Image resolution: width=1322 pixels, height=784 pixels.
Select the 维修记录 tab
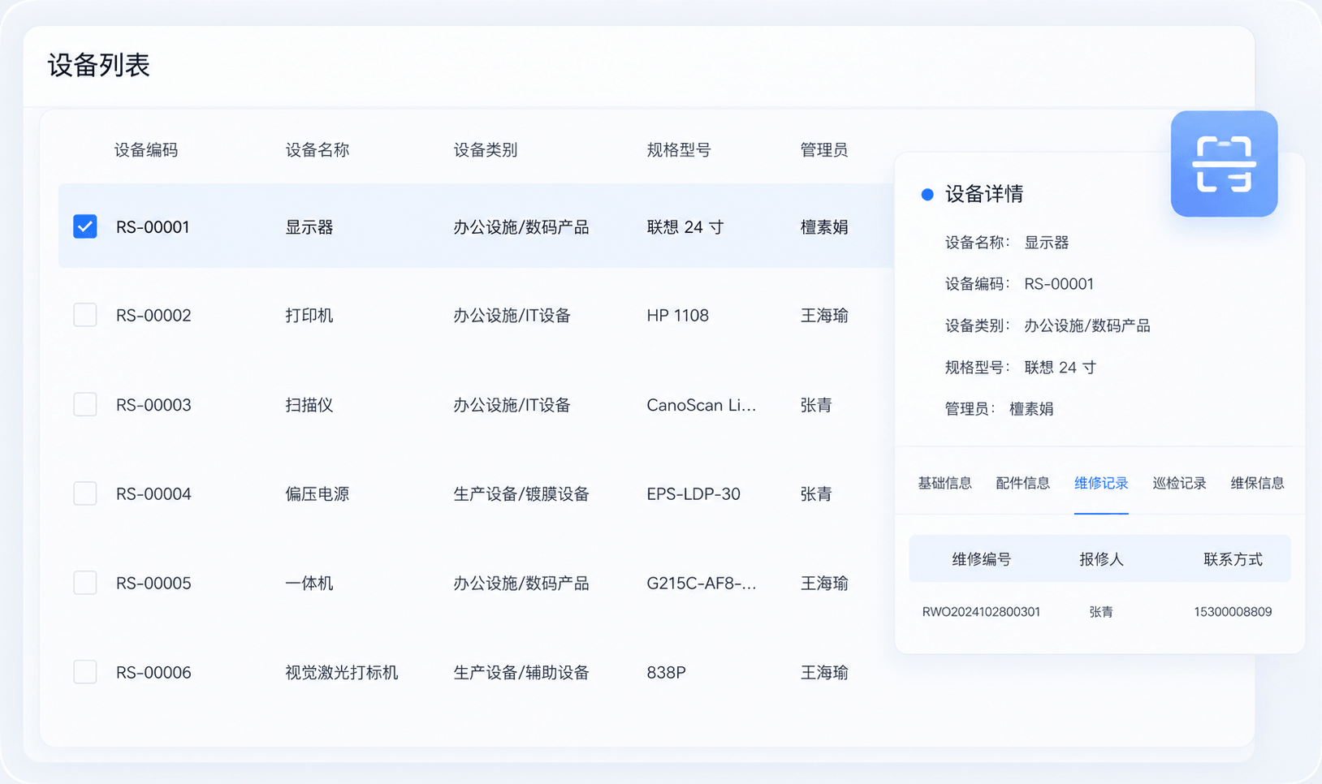click(1101, 483)
